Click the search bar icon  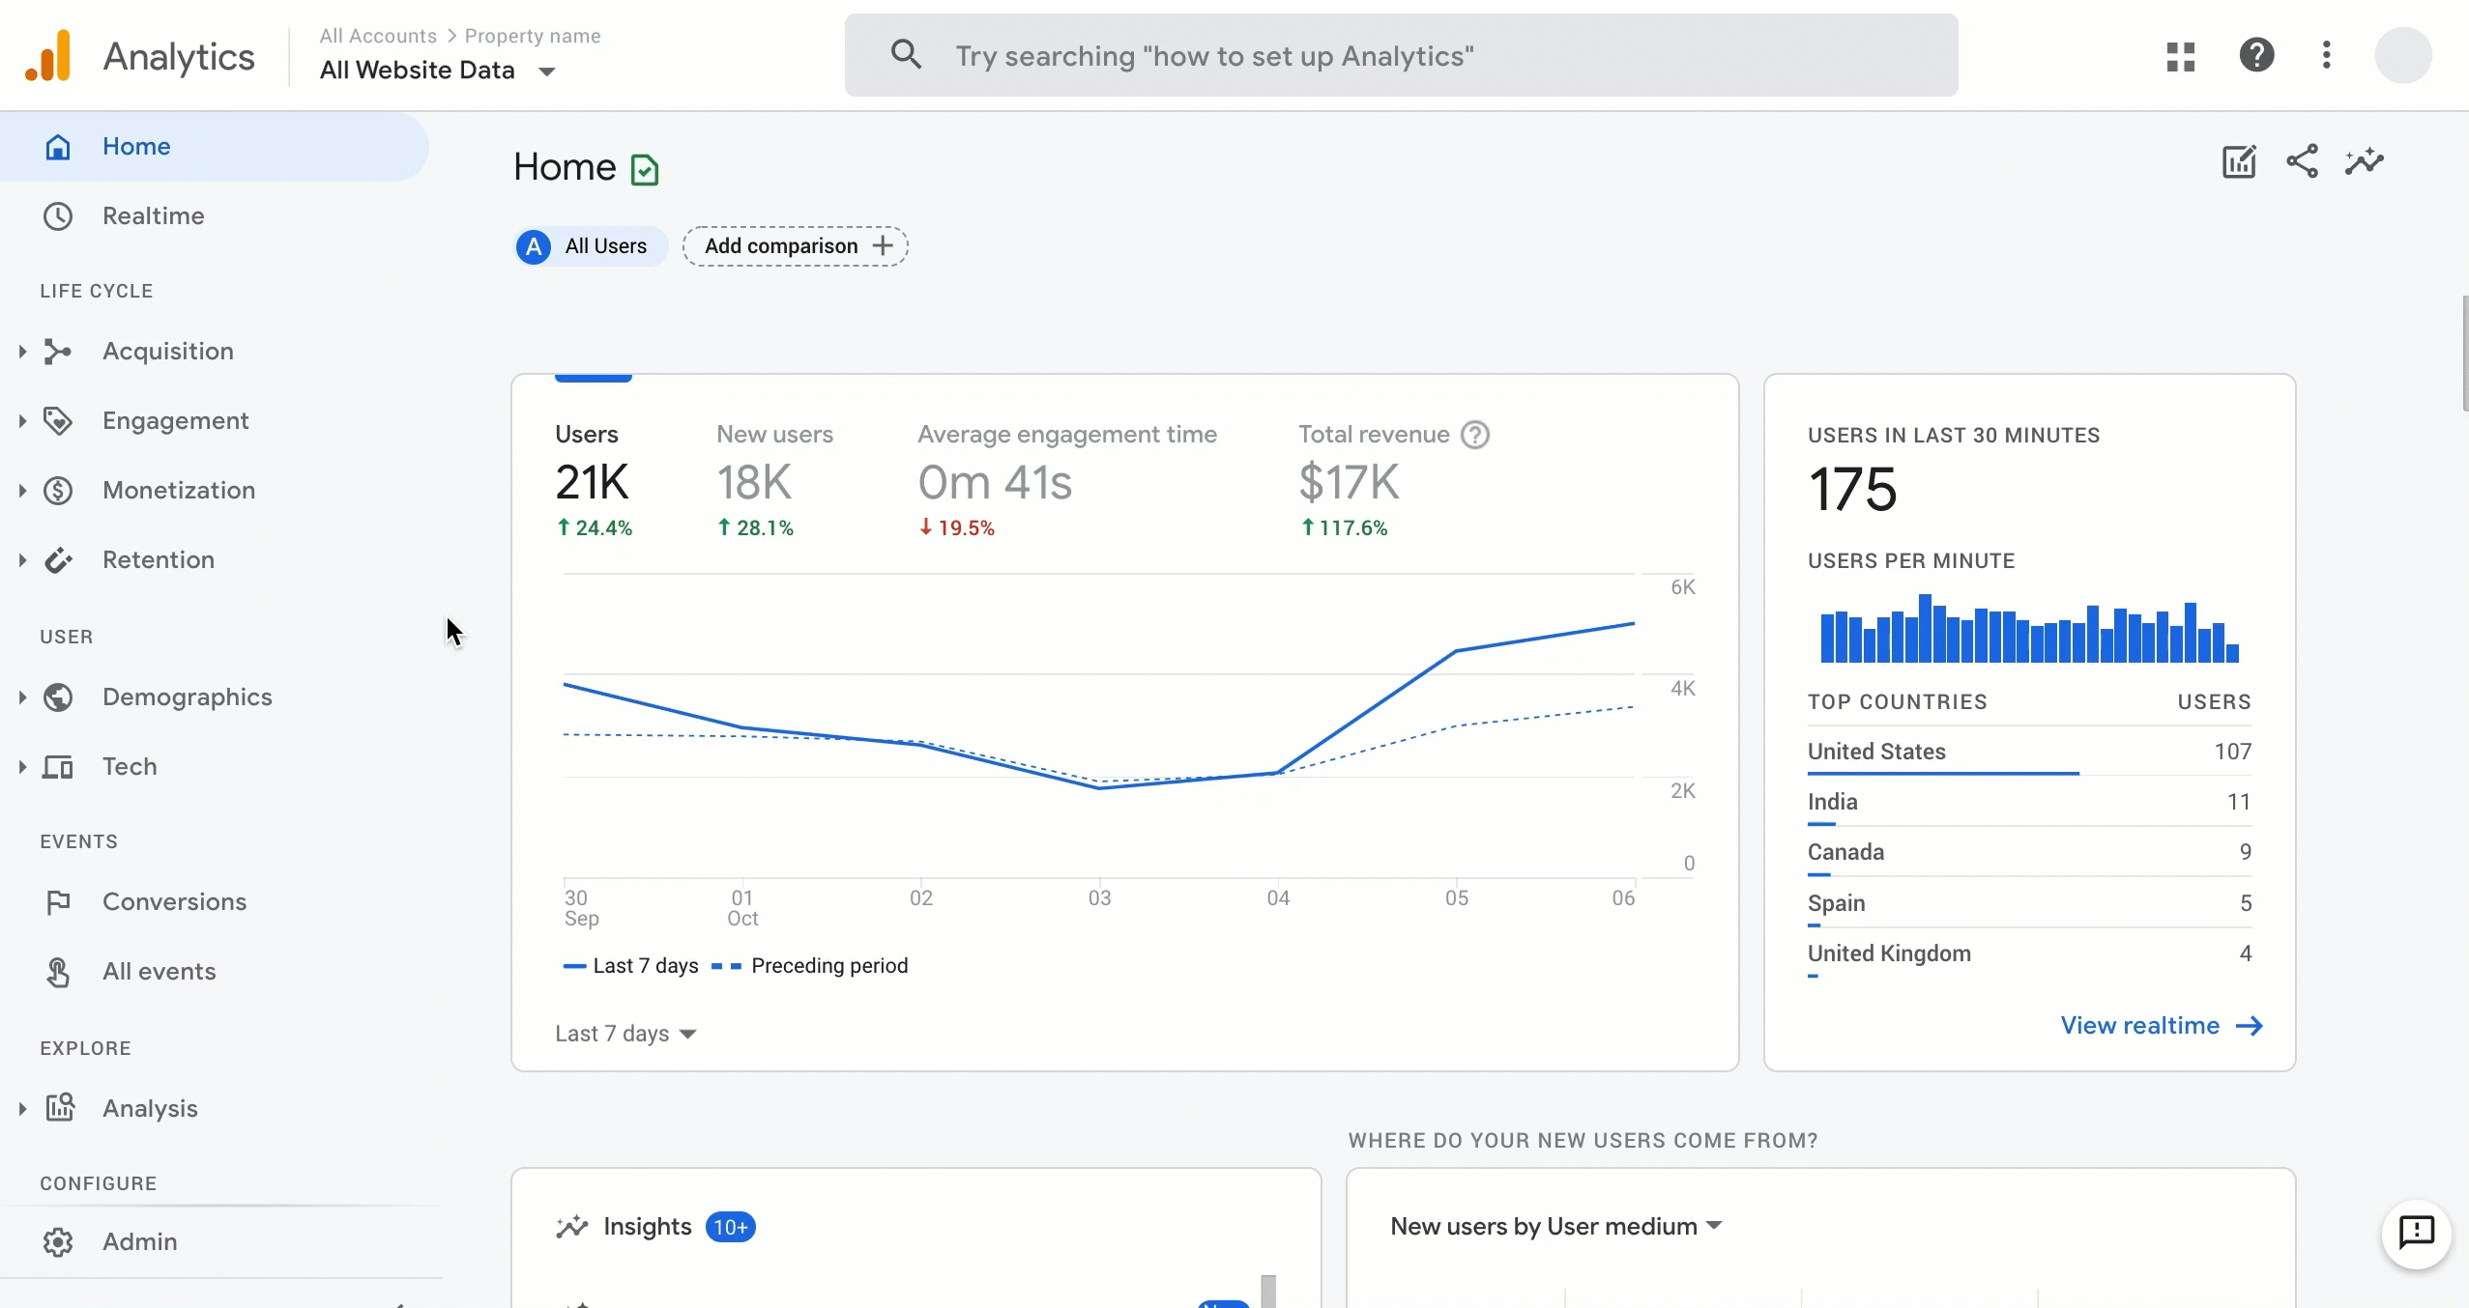point(906,55)
